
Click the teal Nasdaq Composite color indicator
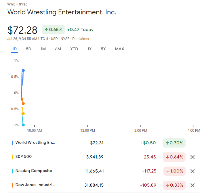(13, 171)
